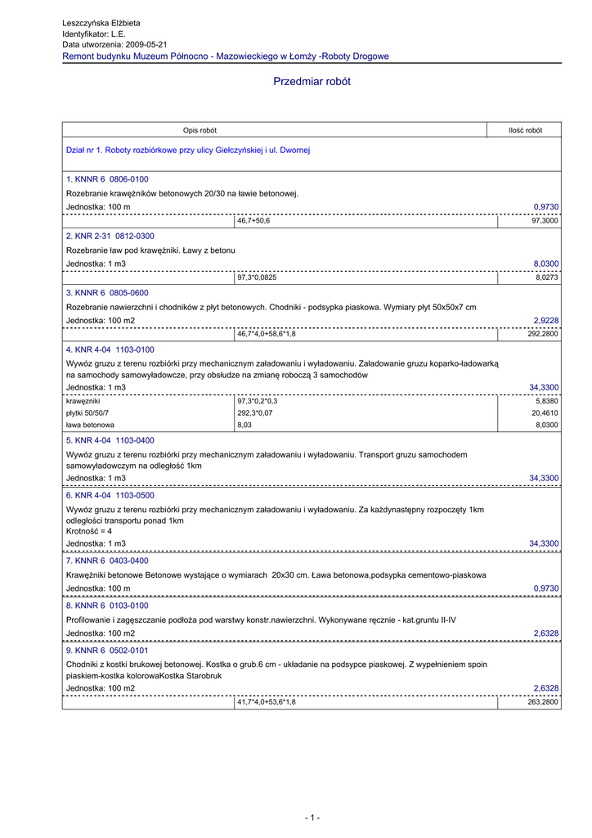Click entry heading '9. KNNR 6 0502-0101'
The image size is (592, 838).
pos(107,651)
